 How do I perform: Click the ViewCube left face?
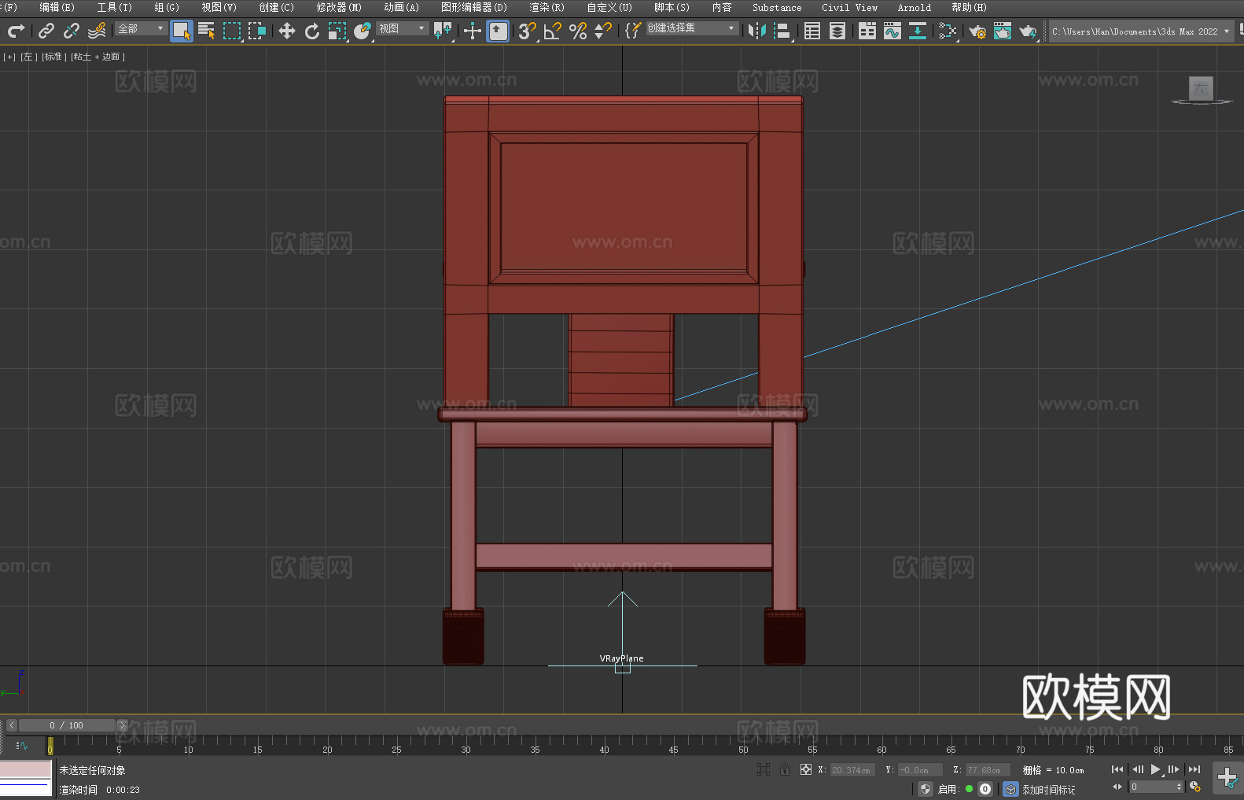pyautogui.click(x=1201, y=88)
